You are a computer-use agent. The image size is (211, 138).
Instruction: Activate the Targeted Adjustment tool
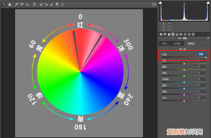(x=27, y=5)
